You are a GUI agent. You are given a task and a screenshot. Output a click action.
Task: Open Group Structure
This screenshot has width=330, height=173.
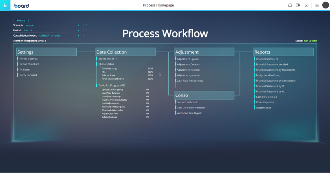(29, 64)
